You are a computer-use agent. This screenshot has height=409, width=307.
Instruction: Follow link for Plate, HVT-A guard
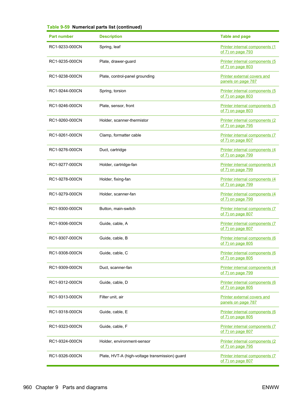click(248, 358)
